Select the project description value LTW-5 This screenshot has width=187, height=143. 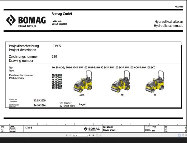(x=56, y=46)
